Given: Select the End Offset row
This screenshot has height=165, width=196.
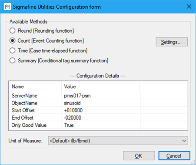Looking at the screenshot, I should point(98,118).
